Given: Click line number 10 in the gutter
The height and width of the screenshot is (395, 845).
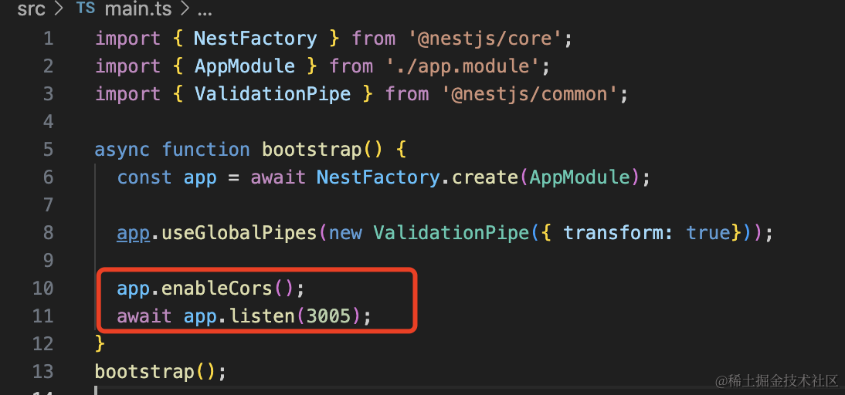Looking at the screenshot, I should point(42,289).
